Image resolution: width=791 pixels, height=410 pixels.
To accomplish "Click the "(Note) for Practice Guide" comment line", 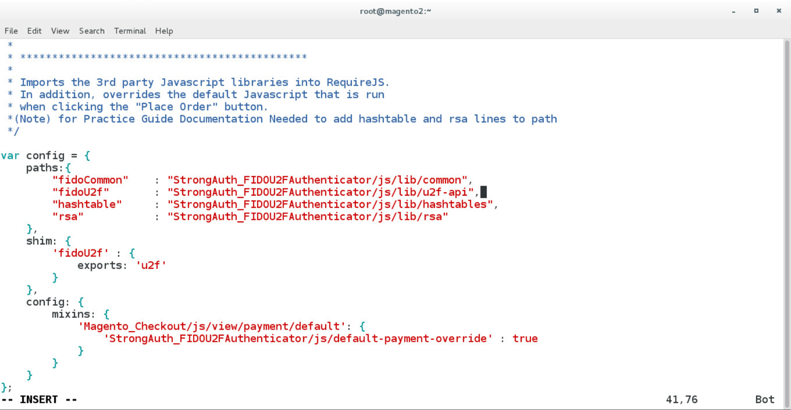I will click(x=282, y=119).
